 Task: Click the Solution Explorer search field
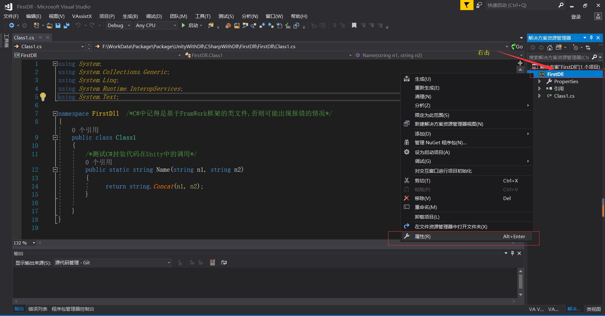[559, 57]
